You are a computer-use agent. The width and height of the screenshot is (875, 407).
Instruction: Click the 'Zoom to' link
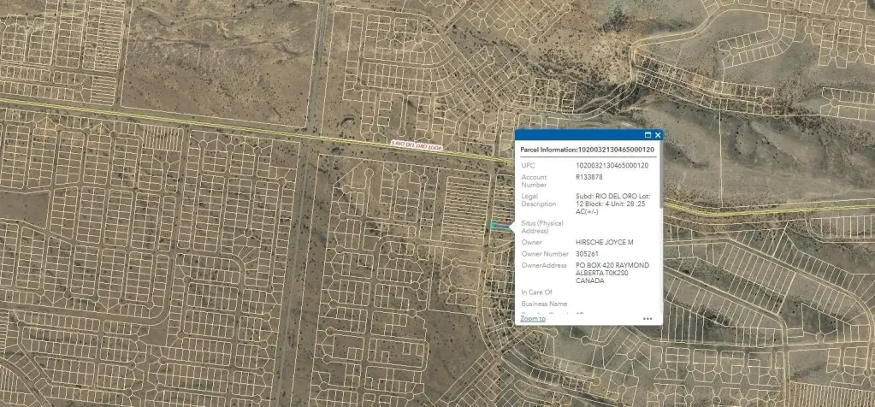tap(533, 318)
